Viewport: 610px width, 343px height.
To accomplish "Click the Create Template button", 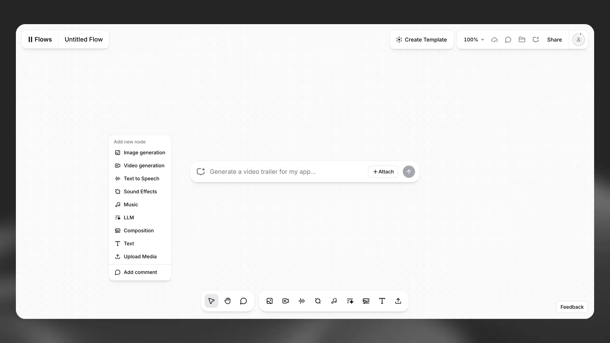I will pyautogui.click(x=422, y=40).
